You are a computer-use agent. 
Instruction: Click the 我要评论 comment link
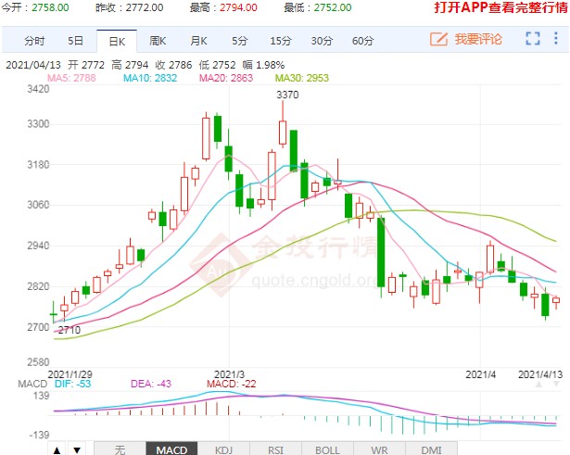click(x=478, y=39)
